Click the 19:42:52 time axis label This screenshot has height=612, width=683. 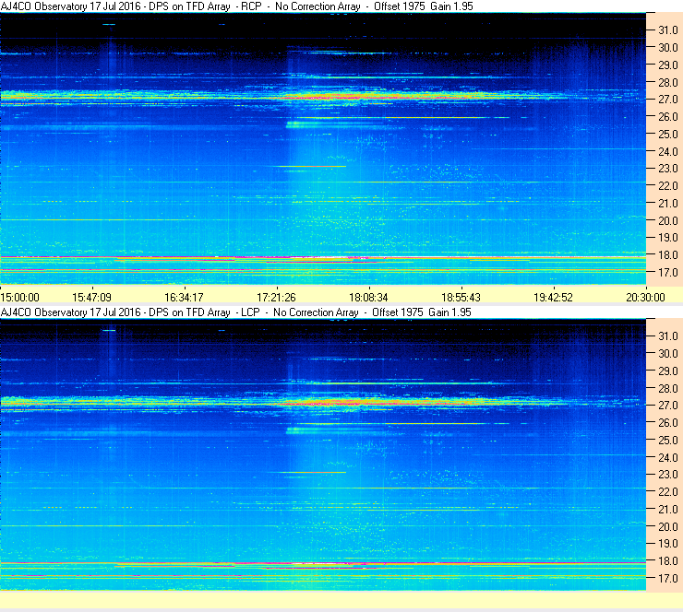pyautogui.click(x=553, y=297)
